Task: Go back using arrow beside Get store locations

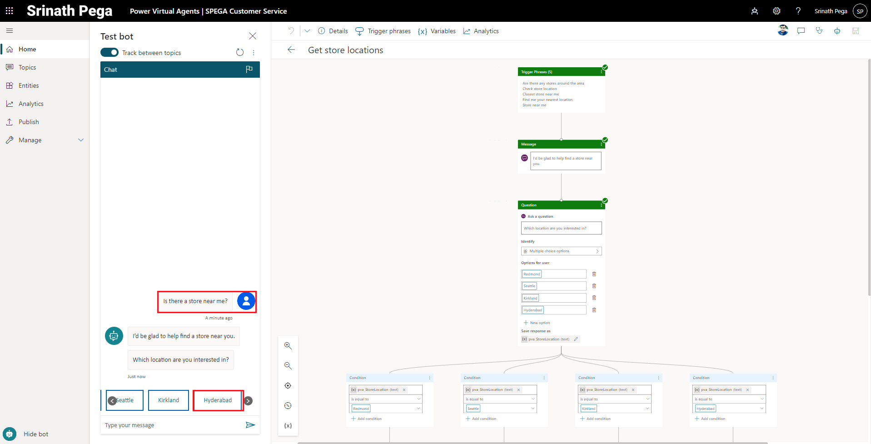Action: (x=291, y=50)
